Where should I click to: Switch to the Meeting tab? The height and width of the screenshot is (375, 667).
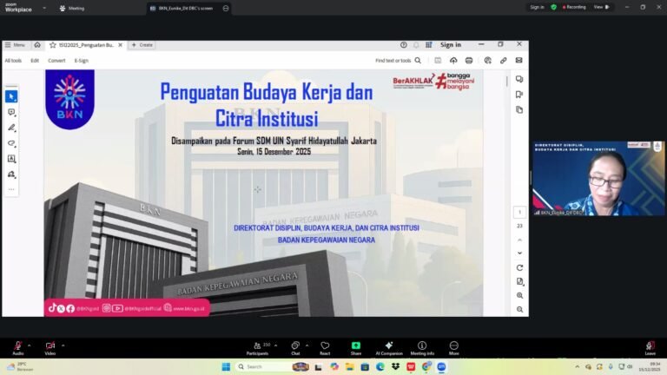[x=74, y=8]
